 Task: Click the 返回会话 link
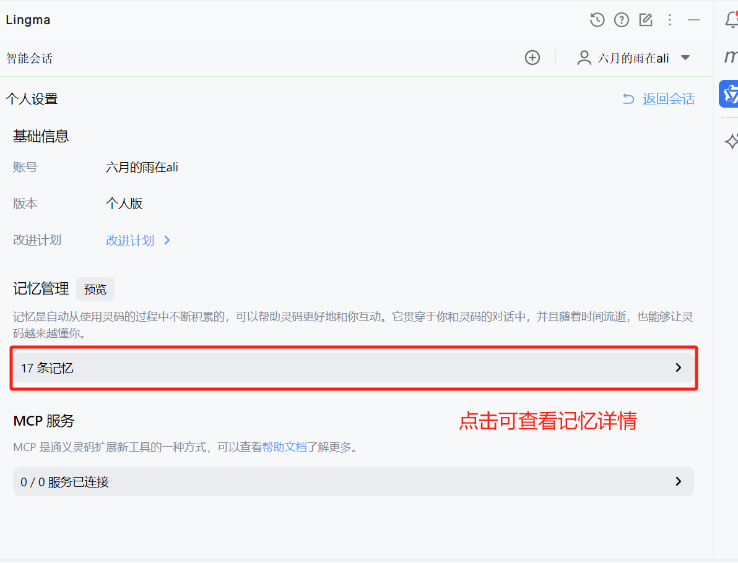coord(668,98)
